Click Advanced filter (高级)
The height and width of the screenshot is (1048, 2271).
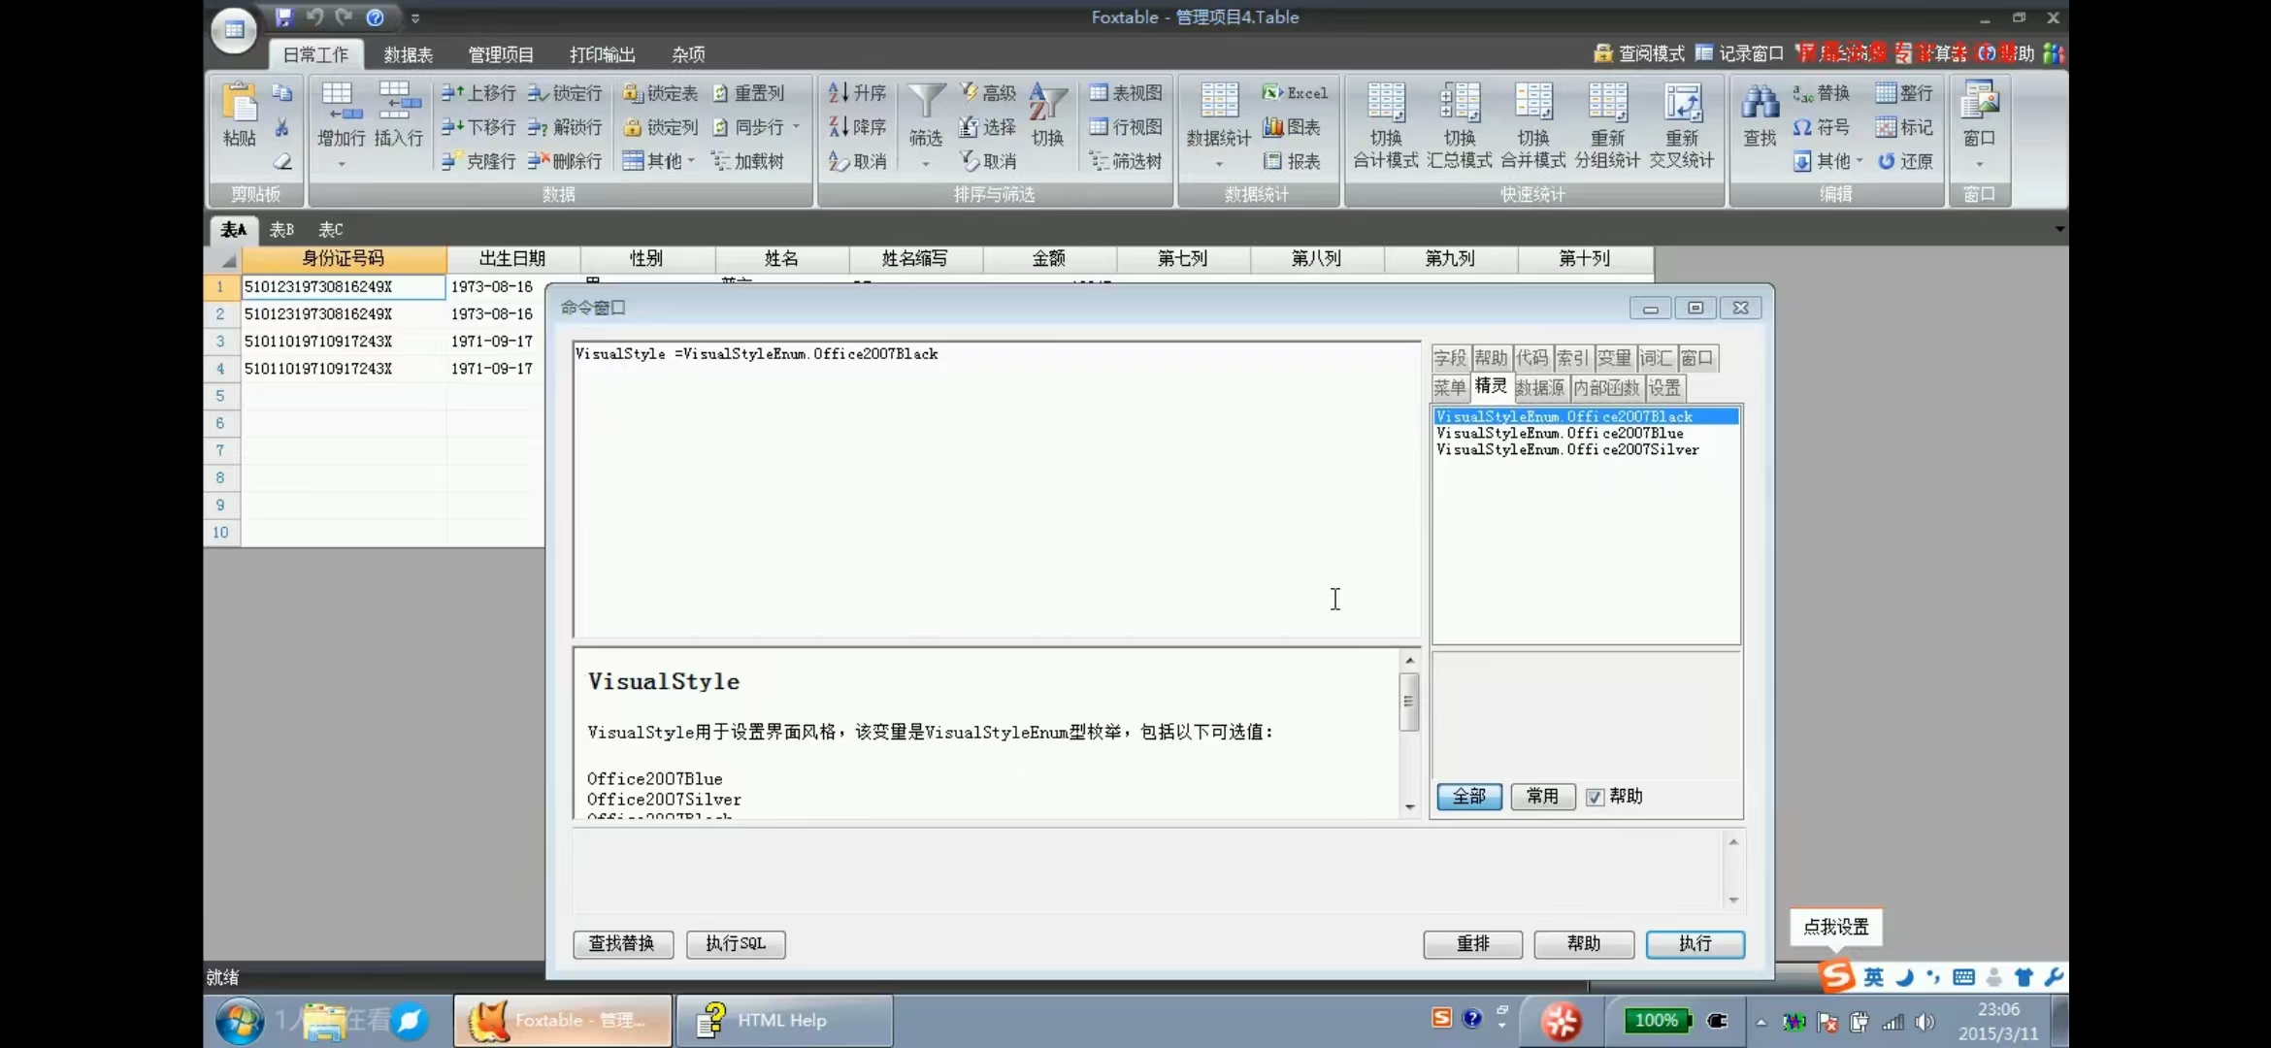pyautogui.click(x=988, y=93)
